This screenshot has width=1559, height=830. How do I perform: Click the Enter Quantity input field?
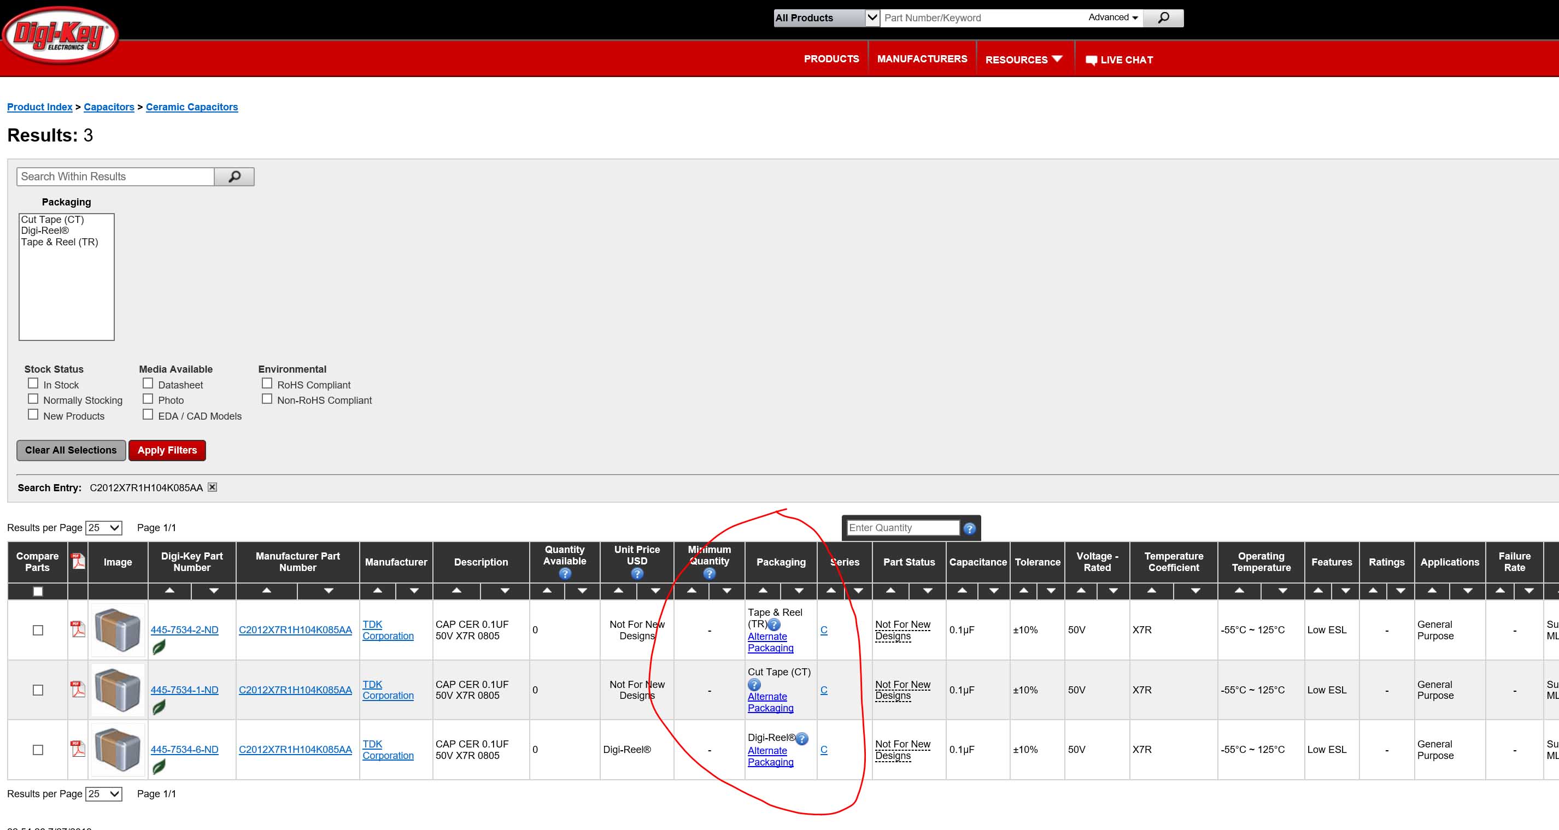[902, 528]
